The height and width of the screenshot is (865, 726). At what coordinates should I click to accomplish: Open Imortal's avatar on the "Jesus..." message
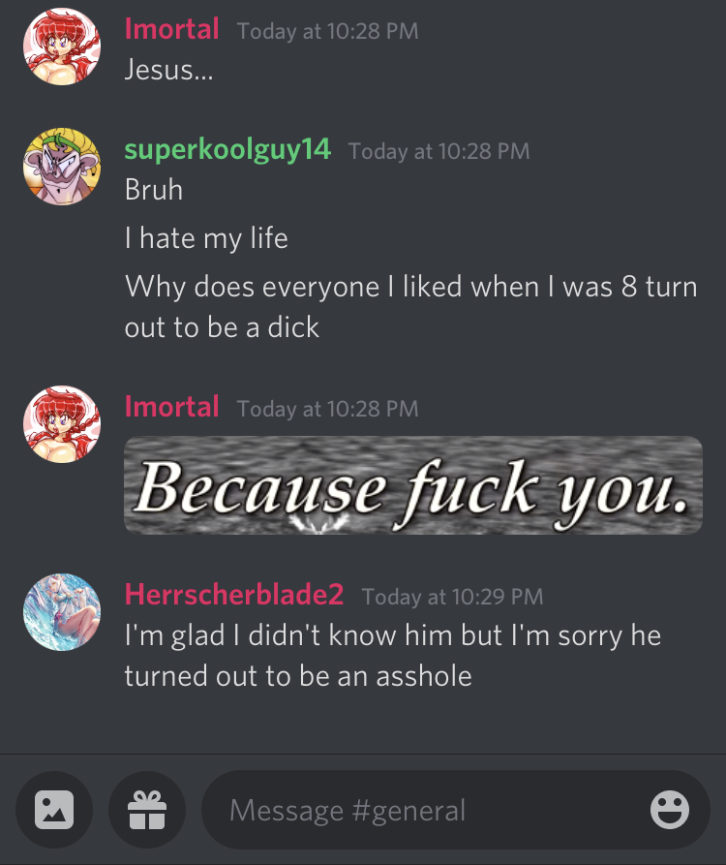click(62, 46)
